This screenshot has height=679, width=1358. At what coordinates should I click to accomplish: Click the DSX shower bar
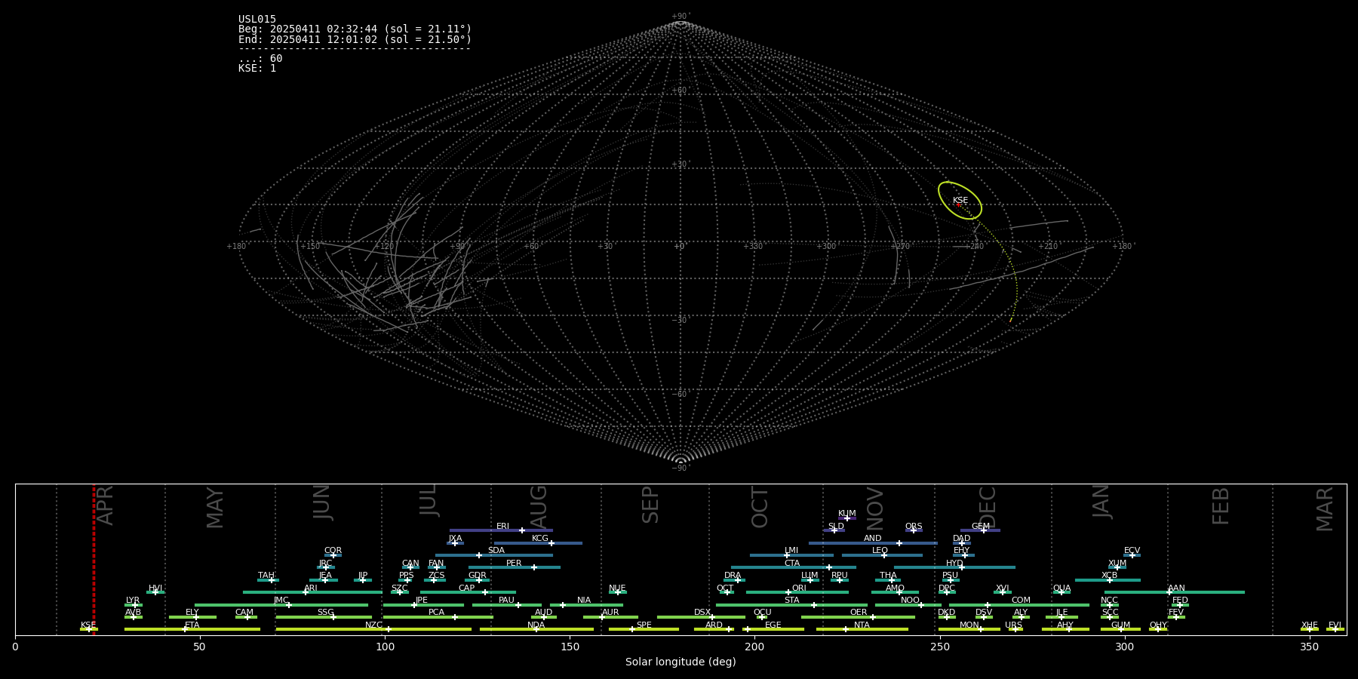701,617
